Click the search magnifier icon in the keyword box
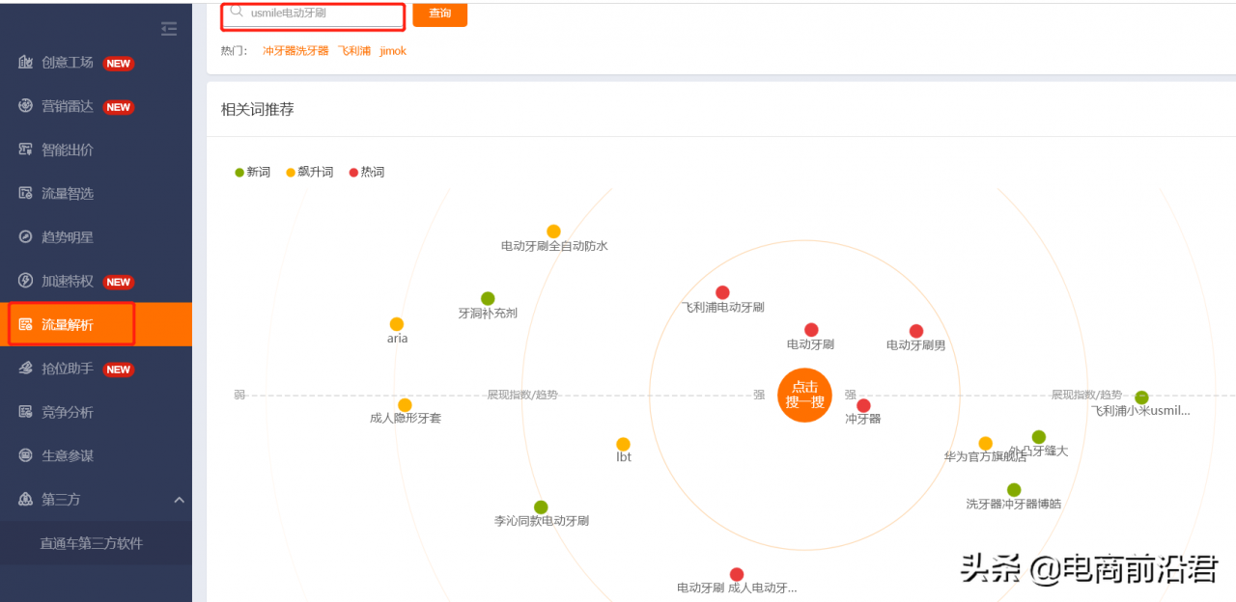The width and height of the screenshot is (1236, 602). click(237, 13)
